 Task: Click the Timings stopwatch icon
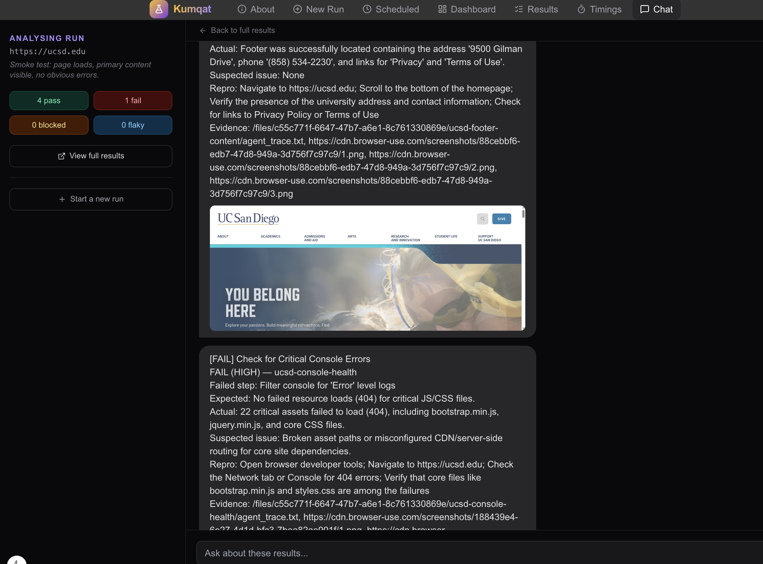(581, 9)
